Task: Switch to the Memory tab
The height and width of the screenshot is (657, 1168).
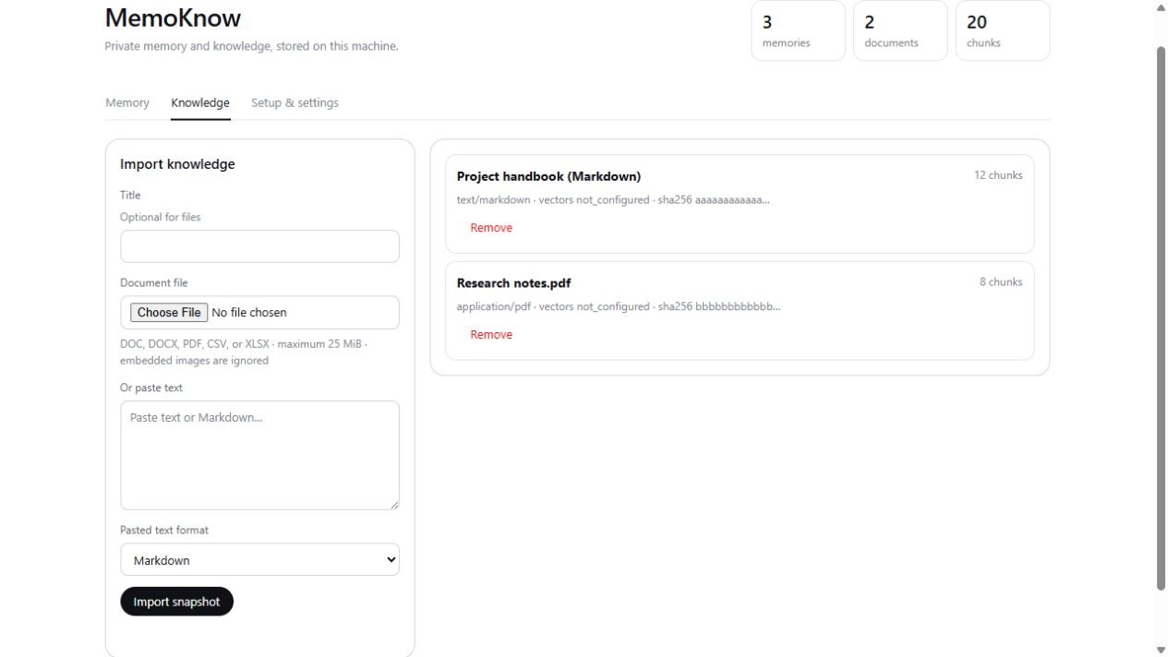Action: [127, 102]
